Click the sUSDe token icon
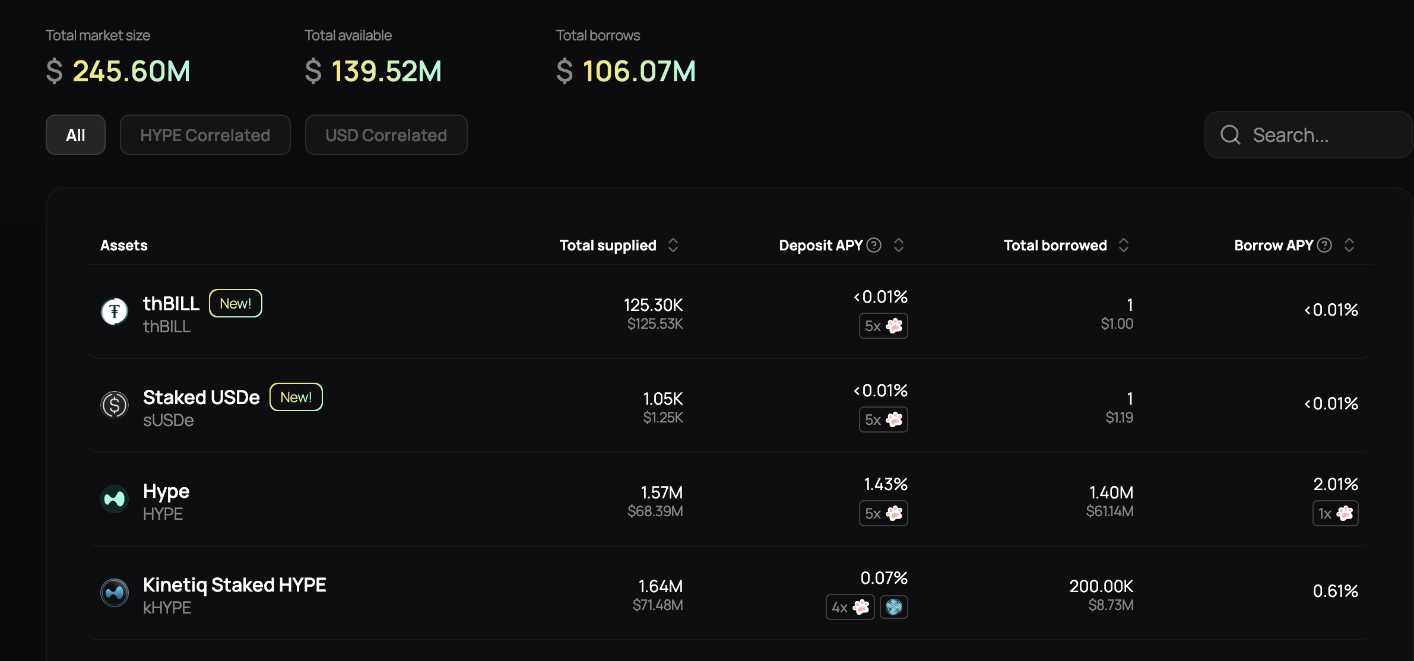 [115, 405]
